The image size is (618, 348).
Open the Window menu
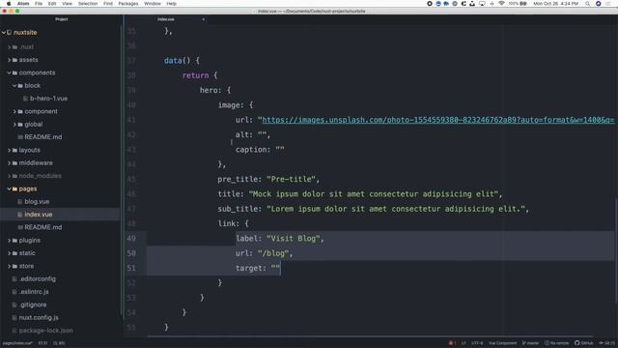(153, 4)
